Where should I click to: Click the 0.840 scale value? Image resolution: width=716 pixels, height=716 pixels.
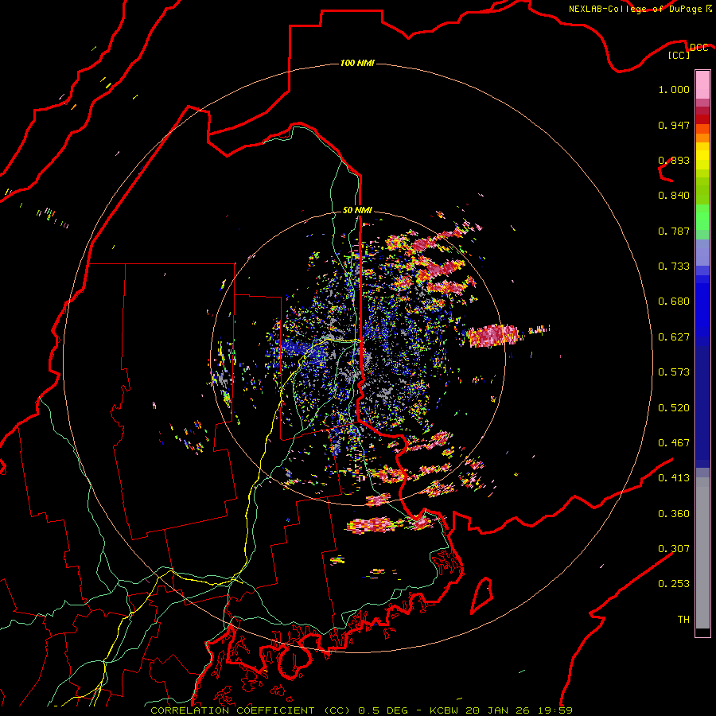[x=674, y=196]
